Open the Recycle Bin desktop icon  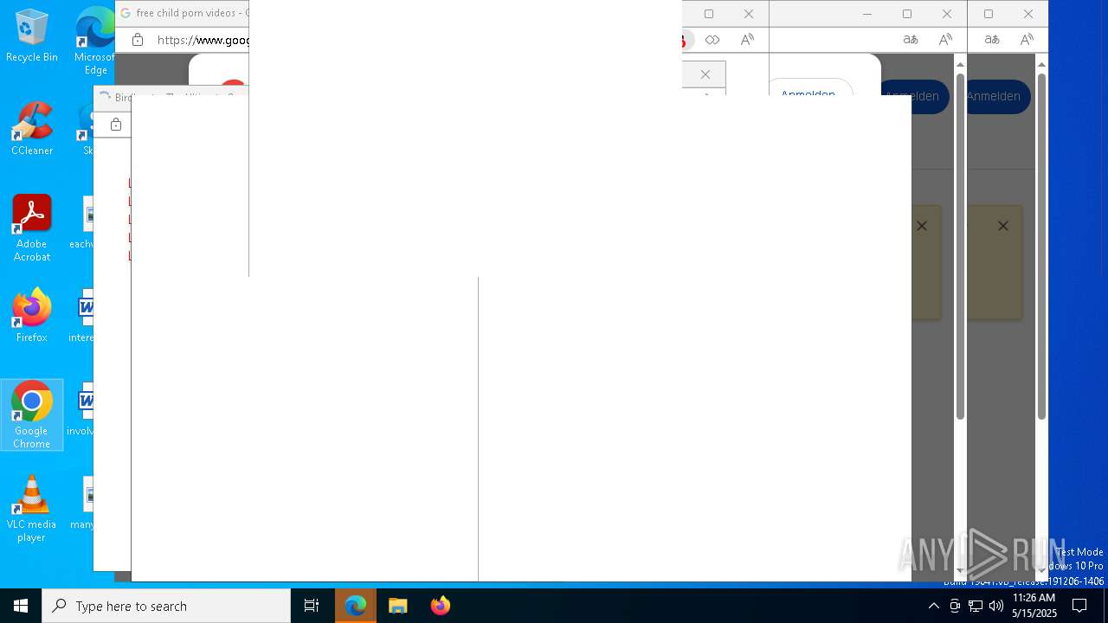click(x=31, y=35)
